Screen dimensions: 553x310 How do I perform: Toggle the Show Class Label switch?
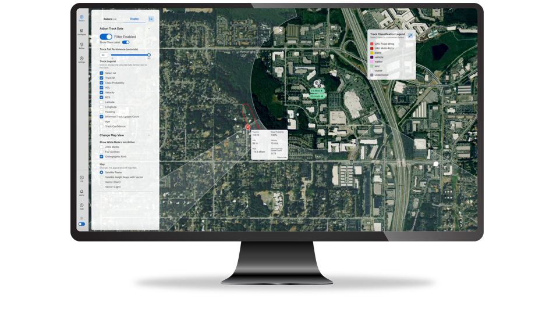[125, 42]
